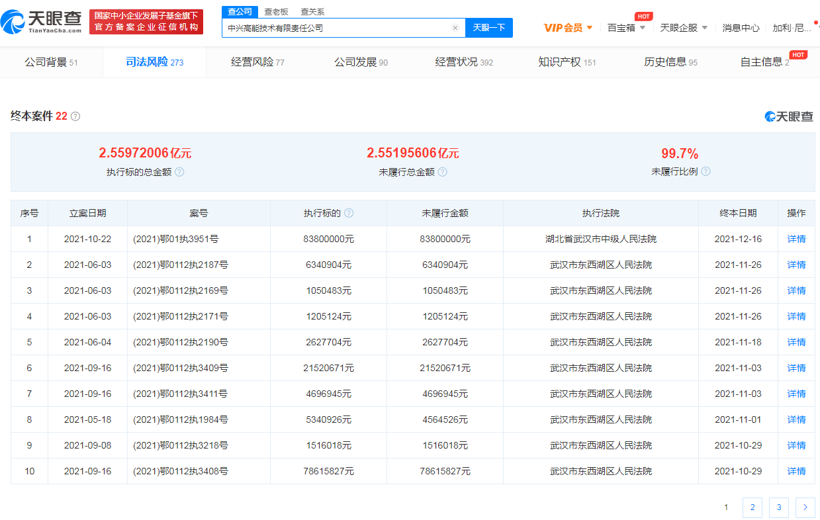View 详情 for case 鄂0112执2171号

point(796,316)
